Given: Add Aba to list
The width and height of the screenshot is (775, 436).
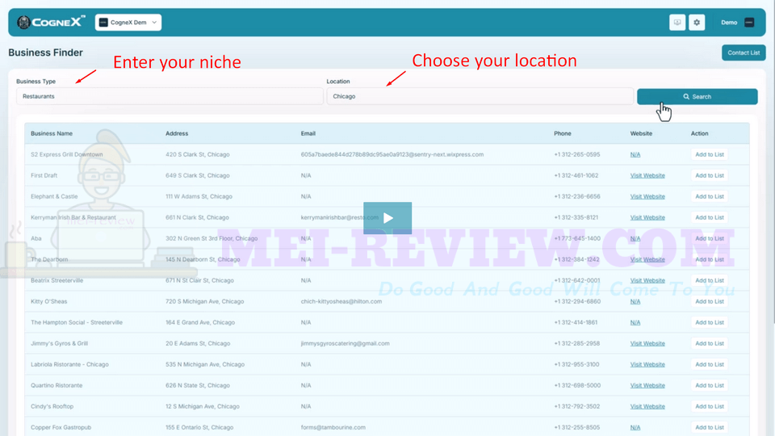Looking at the screenshot, I should [x=710, y=238].
